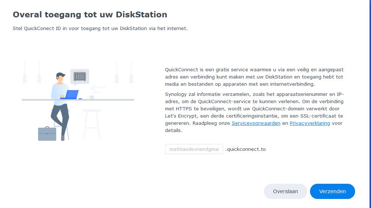Click the coffee cup on the counter
Screen dimensions: 371x208
pyautogui.click(x=91, y=97)
